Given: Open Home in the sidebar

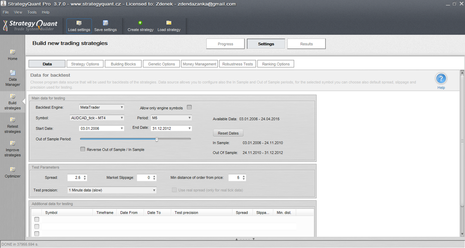Looking at the screenshot, I should (12, 55).
